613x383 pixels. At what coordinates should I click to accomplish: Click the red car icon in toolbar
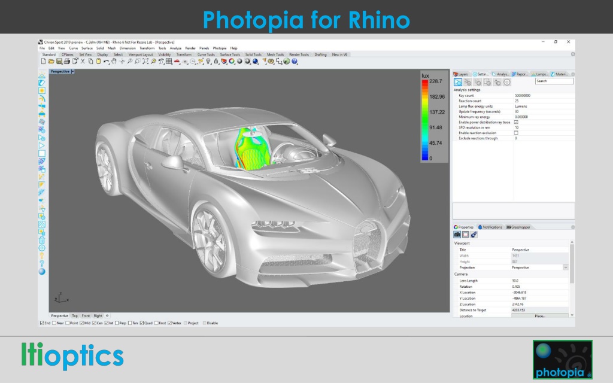click(x=177, y=62)
